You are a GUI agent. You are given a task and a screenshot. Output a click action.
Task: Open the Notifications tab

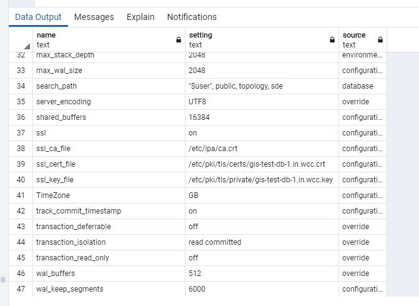pyautogui.click(x=192, y=17)
